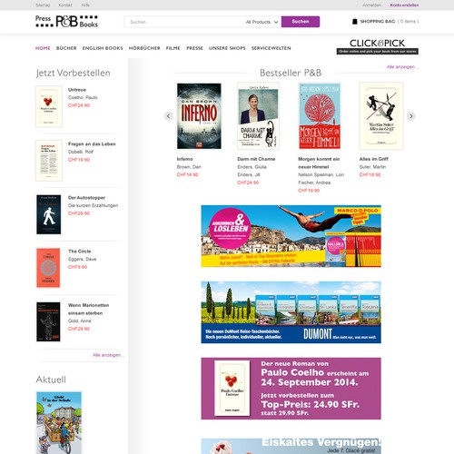Open the Servicewelten navigation item
Screen dimensions: 454x454
click(x=271, y=48)
